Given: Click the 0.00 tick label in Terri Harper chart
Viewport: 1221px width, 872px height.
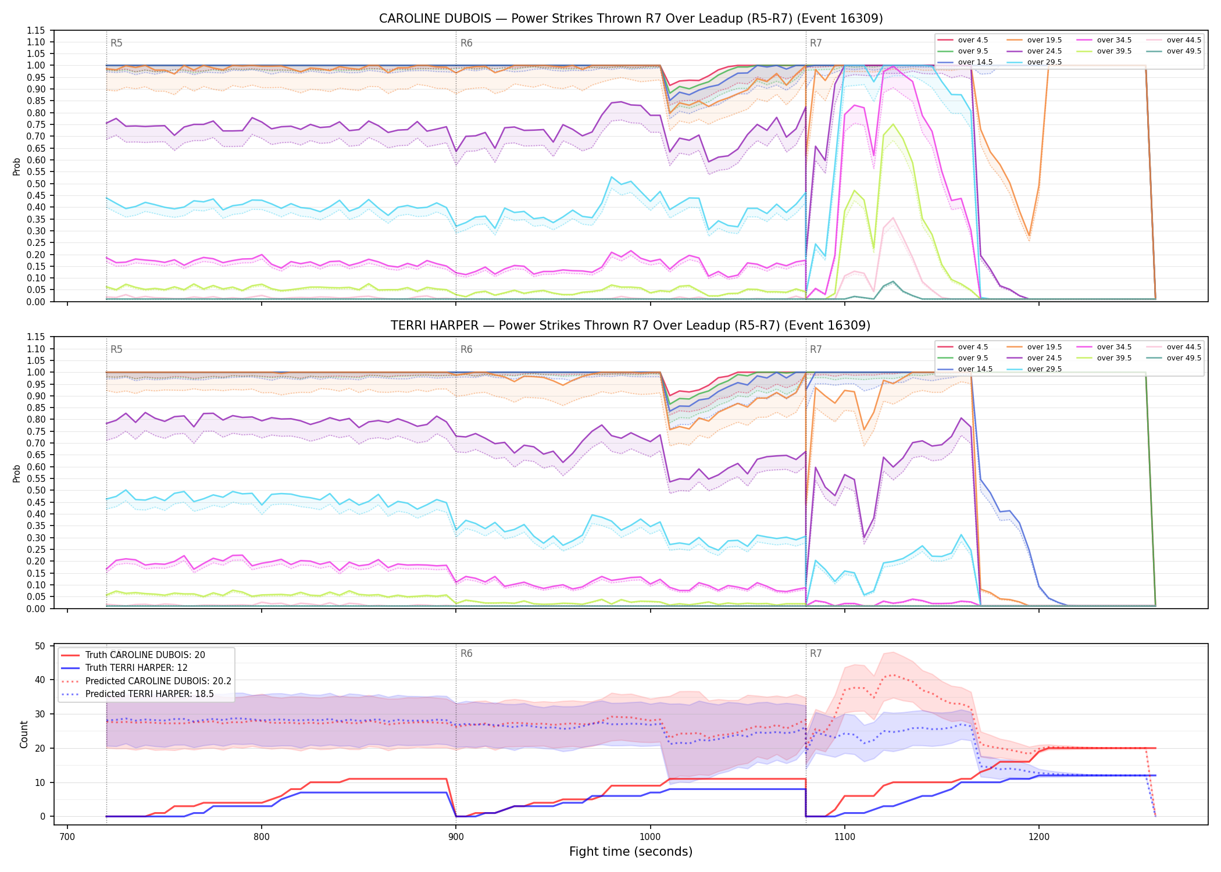Looking at the screenshot, I should 36,609.
